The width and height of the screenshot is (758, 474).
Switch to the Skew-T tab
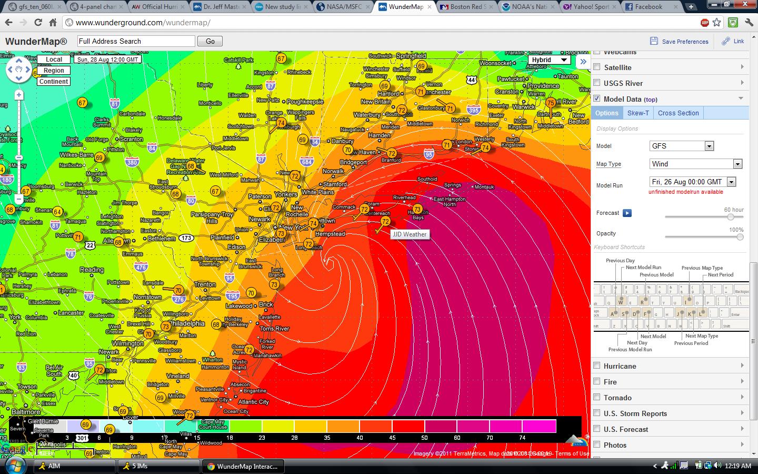(x=638, y=113)
